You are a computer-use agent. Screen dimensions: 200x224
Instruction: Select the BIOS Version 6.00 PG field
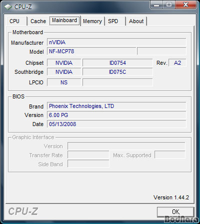pos(116,115)
